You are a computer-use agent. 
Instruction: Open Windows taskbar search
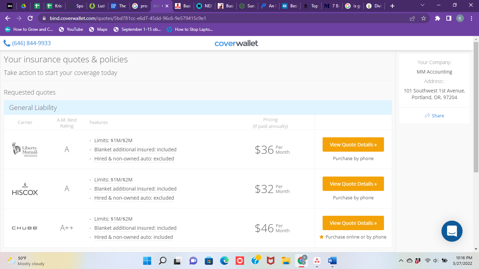162,261
